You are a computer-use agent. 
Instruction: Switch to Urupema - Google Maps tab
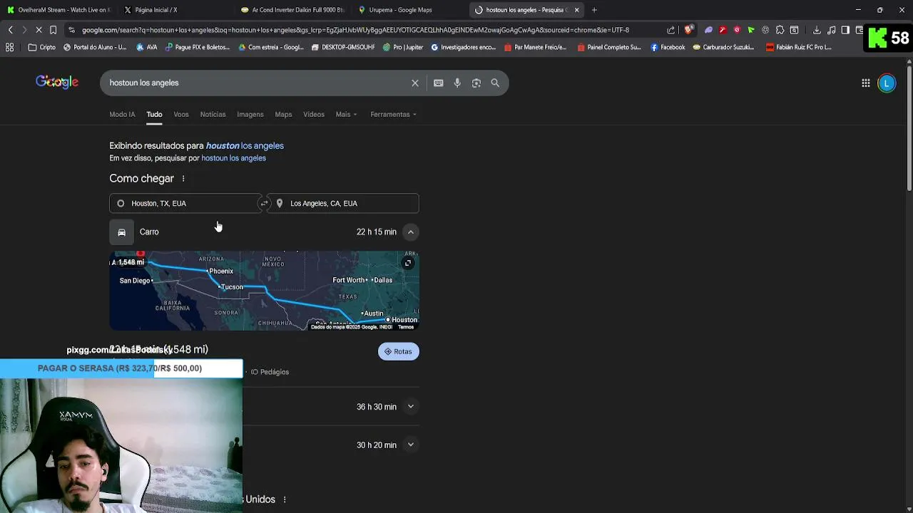pos(409,10)
